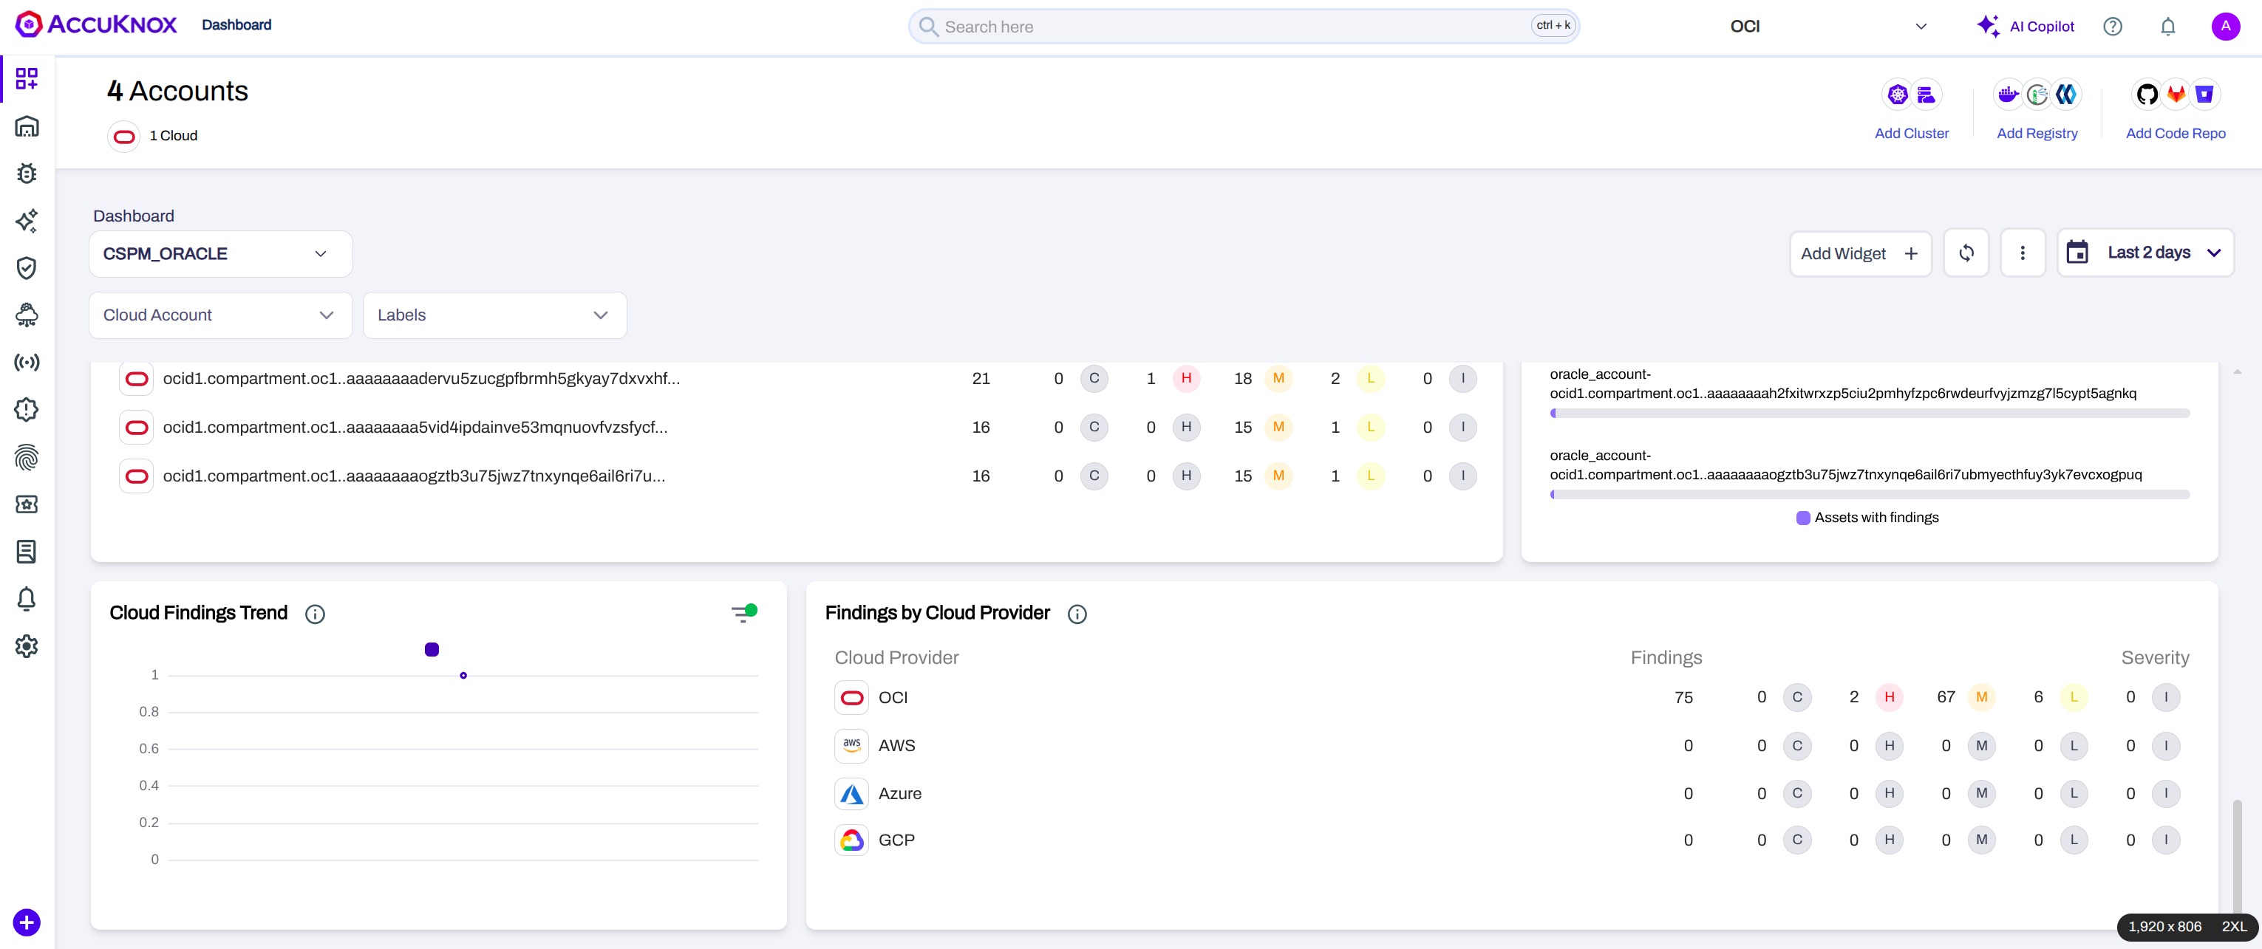Expand the CSPM_ORACLE dashboard dropdown

coord(220,254)
